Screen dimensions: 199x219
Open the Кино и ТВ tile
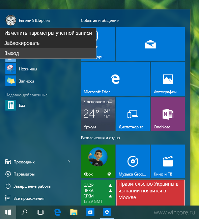(168, 161)
